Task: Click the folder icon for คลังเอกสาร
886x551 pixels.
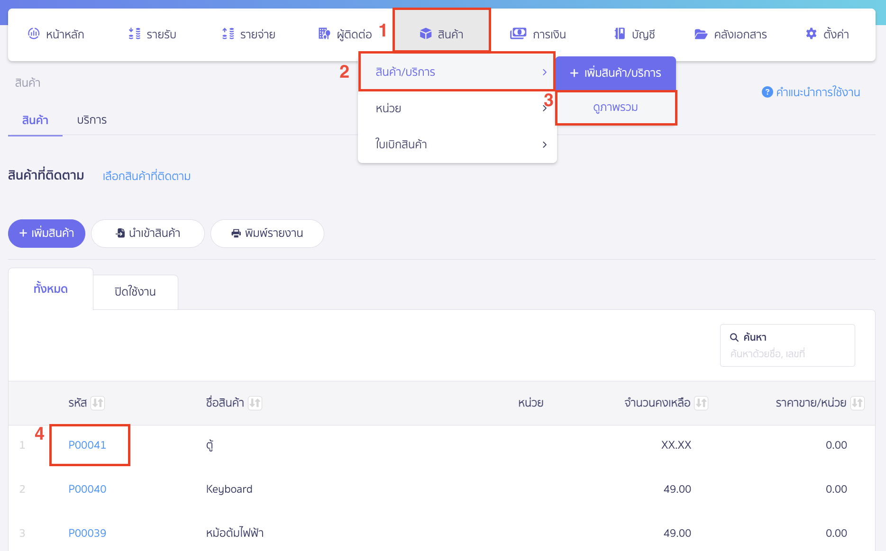Action: [x=701, y=34]
